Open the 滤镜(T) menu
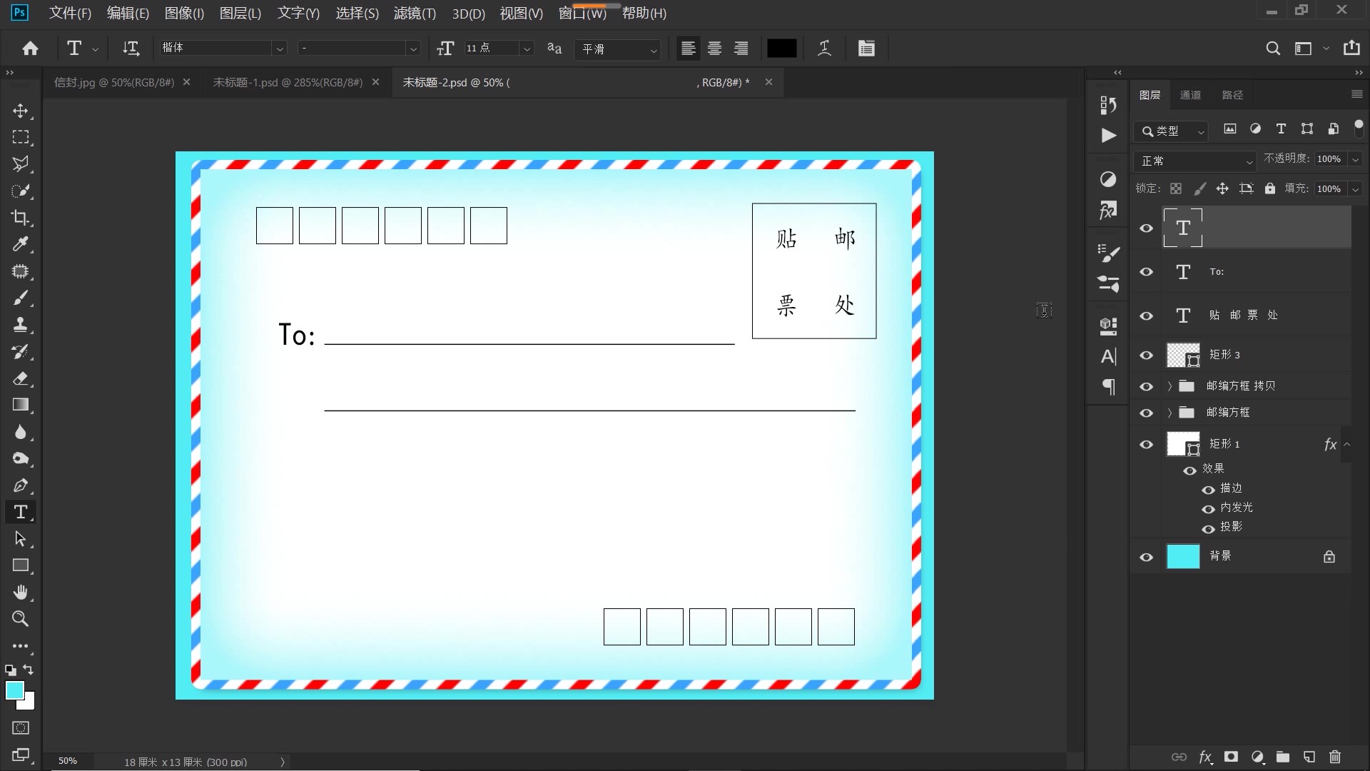Viewport: 1370px width, 771px height. pos(415,13)
